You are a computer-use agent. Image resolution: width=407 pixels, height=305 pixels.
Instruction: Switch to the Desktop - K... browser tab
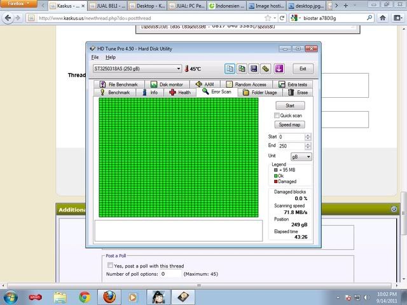pyautogui.click(x=147, y=6)
